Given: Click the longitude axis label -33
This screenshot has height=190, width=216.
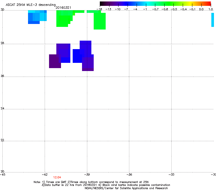Looking at the screenshot, I should pyautogui.click(x=171, y=175).
